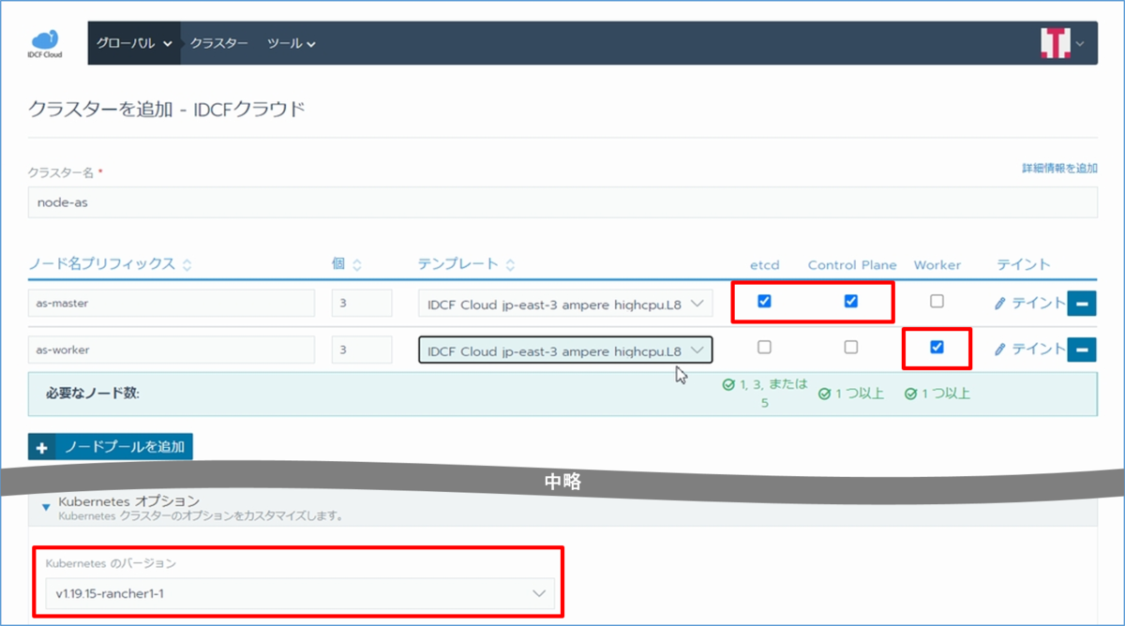Expand the avatar dropdown arrow
This screenshot has height=626, width=1125.
pos(1080,44)
